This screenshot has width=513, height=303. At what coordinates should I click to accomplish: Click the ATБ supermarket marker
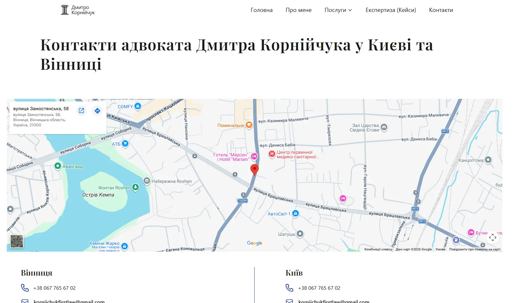125,144
